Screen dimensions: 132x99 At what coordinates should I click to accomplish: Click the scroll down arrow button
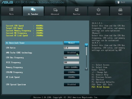[x=86, y=69]
